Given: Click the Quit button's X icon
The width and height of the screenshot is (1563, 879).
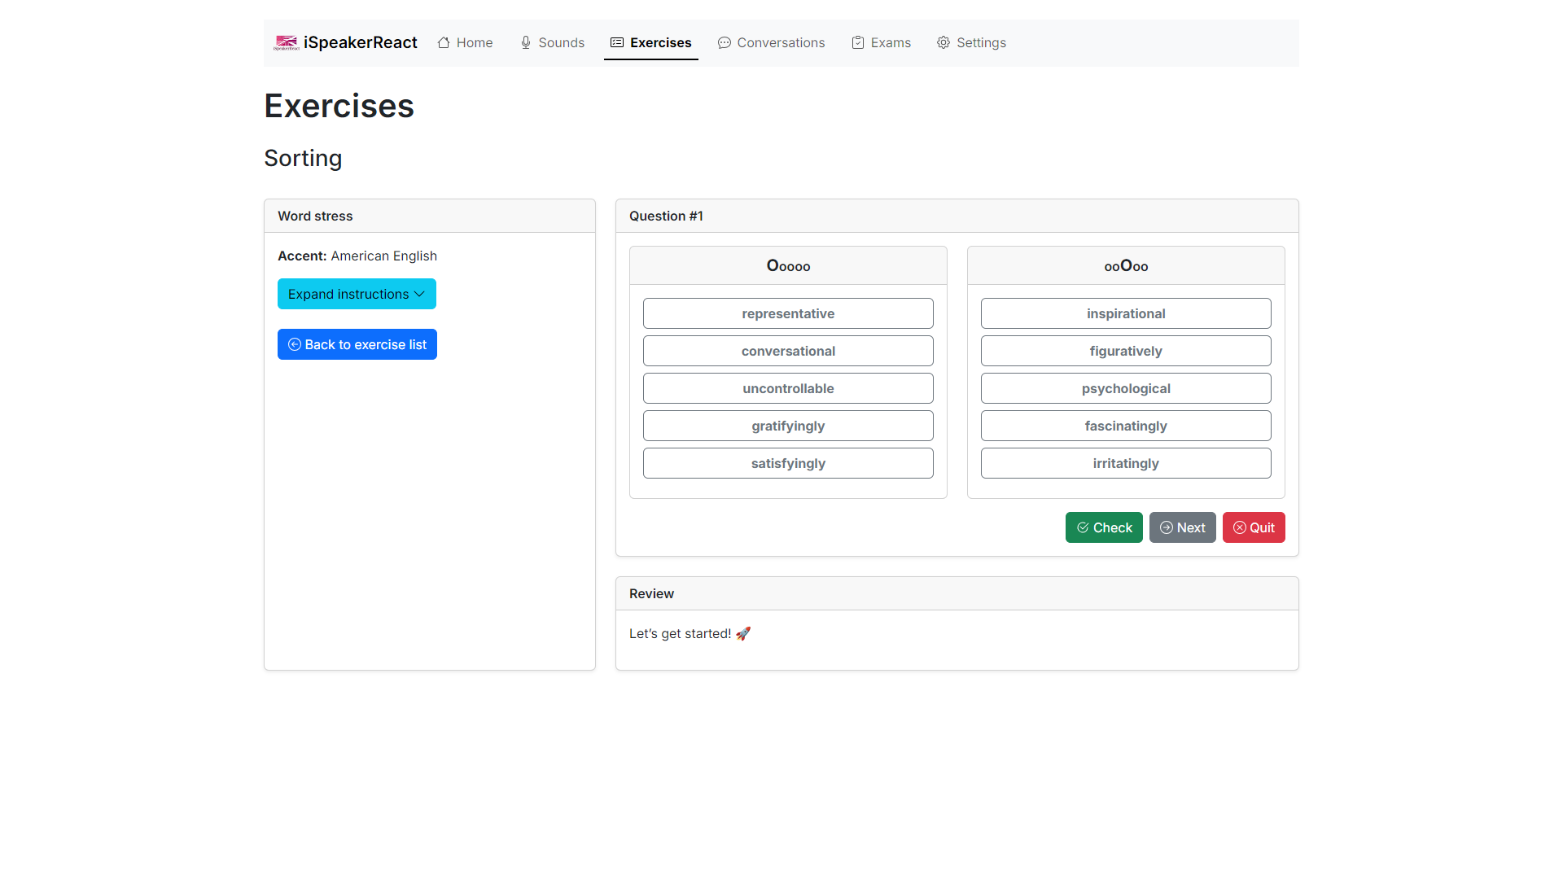Looking at the screenshot, I should (1240, 527).
